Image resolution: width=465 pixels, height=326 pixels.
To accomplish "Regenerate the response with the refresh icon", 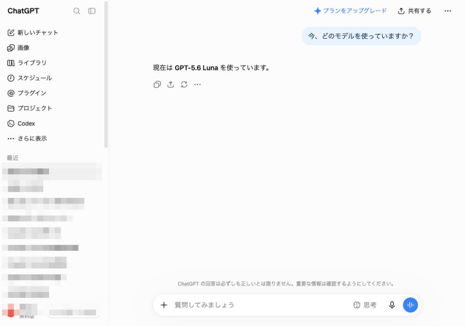I will [184, 85].
